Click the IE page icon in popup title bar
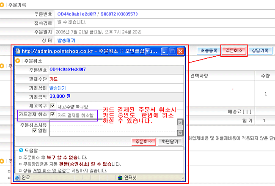Viewport: 275px width, 186px height. coord(18,51)
